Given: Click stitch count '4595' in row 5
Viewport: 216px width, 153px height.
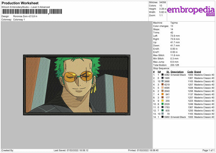Looking at the screenshot, I should (x=167, y=88).
